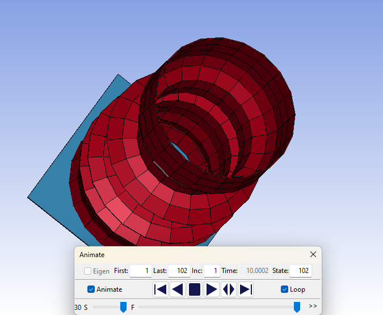Click the back-and-forth play button
The image size is (383, 315).
(229, 289)
